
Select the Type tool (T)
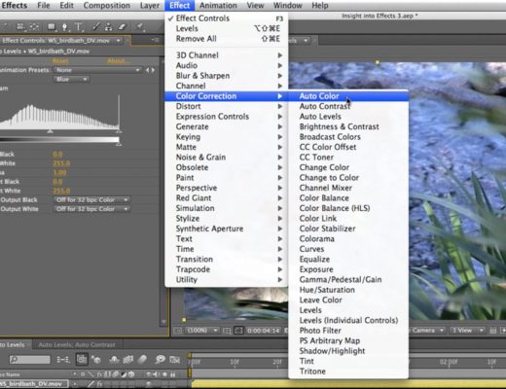tap(78, 27)
